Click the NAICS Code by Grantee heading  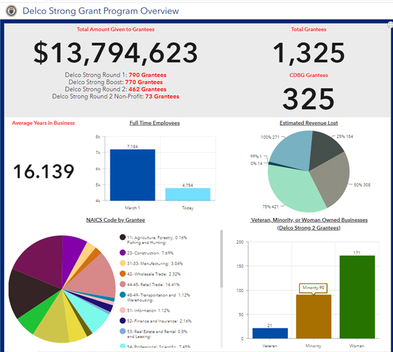pyautogui.click(x=116, y=220)
